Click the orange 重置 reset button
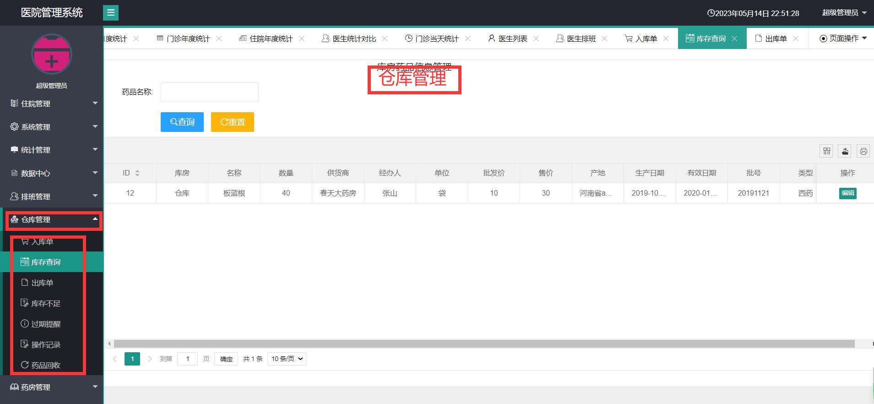This screenshot has height=404, width=874. [233, 122]
